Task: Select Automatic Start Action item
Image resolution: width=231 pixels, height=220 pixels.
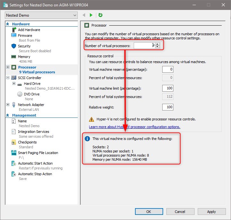Action: 35,163
